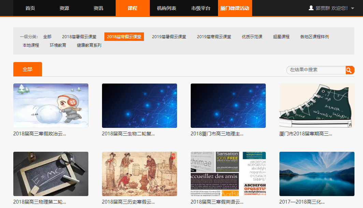This screenshot has width=363, height=208.
Task: Open the ancient painting history thumbnail
Action: [x=139, y=174]
